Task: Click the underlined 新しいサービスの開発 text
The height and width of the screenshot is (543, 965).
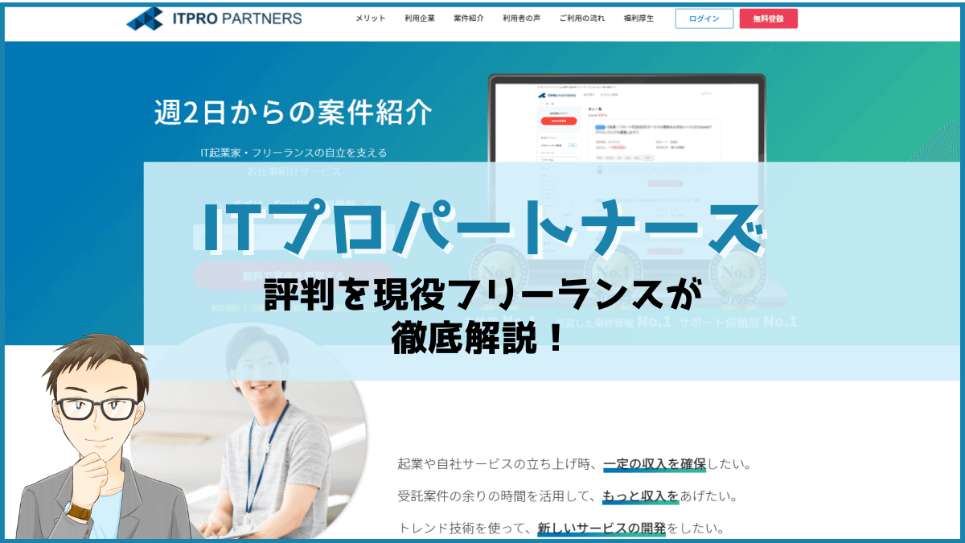Action: click(602, 529)
